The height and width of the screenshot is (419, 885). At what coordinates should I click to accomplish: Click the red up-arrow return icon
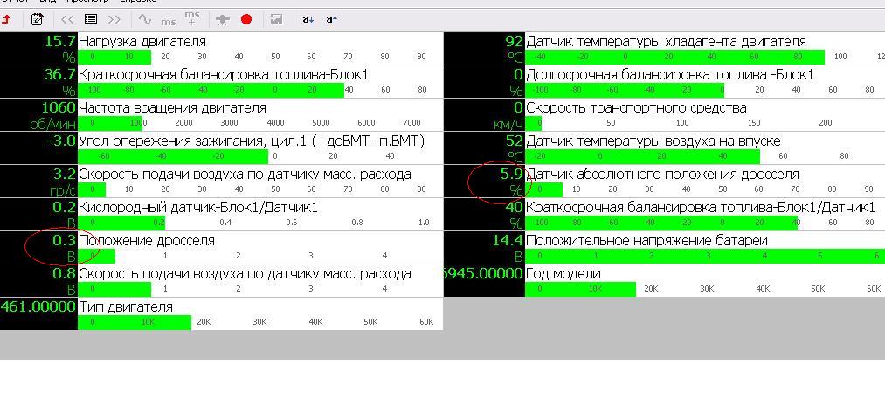click(x=6, y=20)
